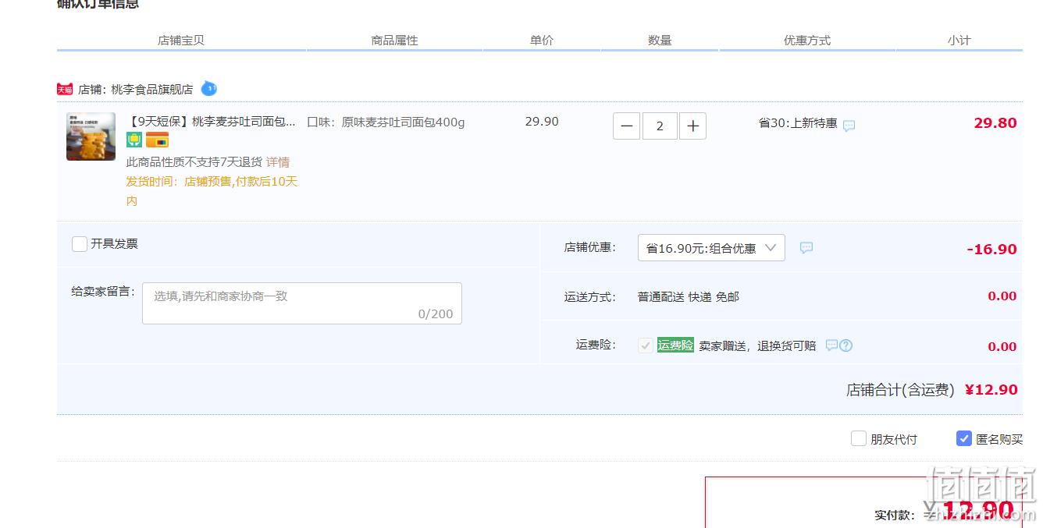Click the 运送方式 label

click(x=589, y=297)
